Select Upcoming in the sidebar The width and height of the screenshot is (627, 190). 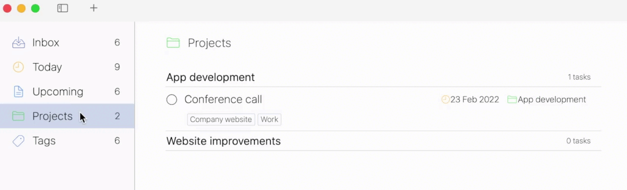point(67,92)
